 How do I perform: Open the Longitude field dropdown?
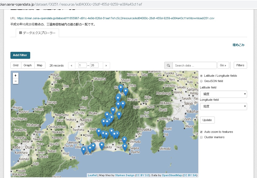(223, 106)
